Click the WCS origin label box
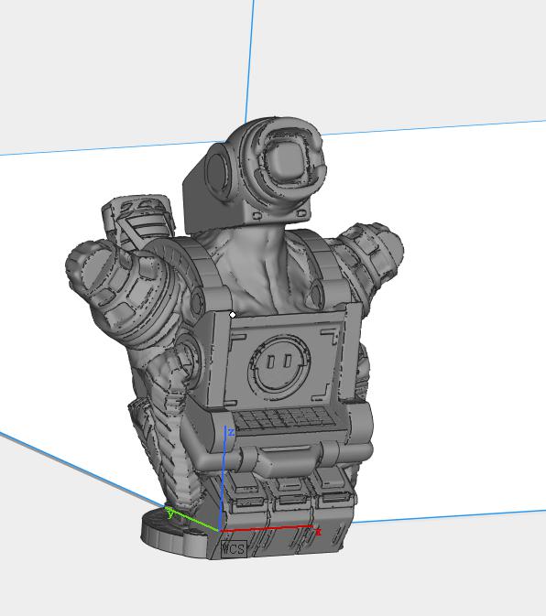546x616 pixels. pos(234,548)
